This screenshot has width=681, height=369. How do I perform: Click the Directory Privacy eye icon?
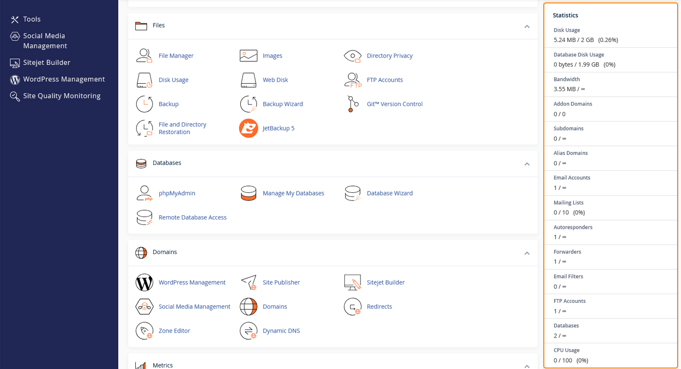click(353, 56)
